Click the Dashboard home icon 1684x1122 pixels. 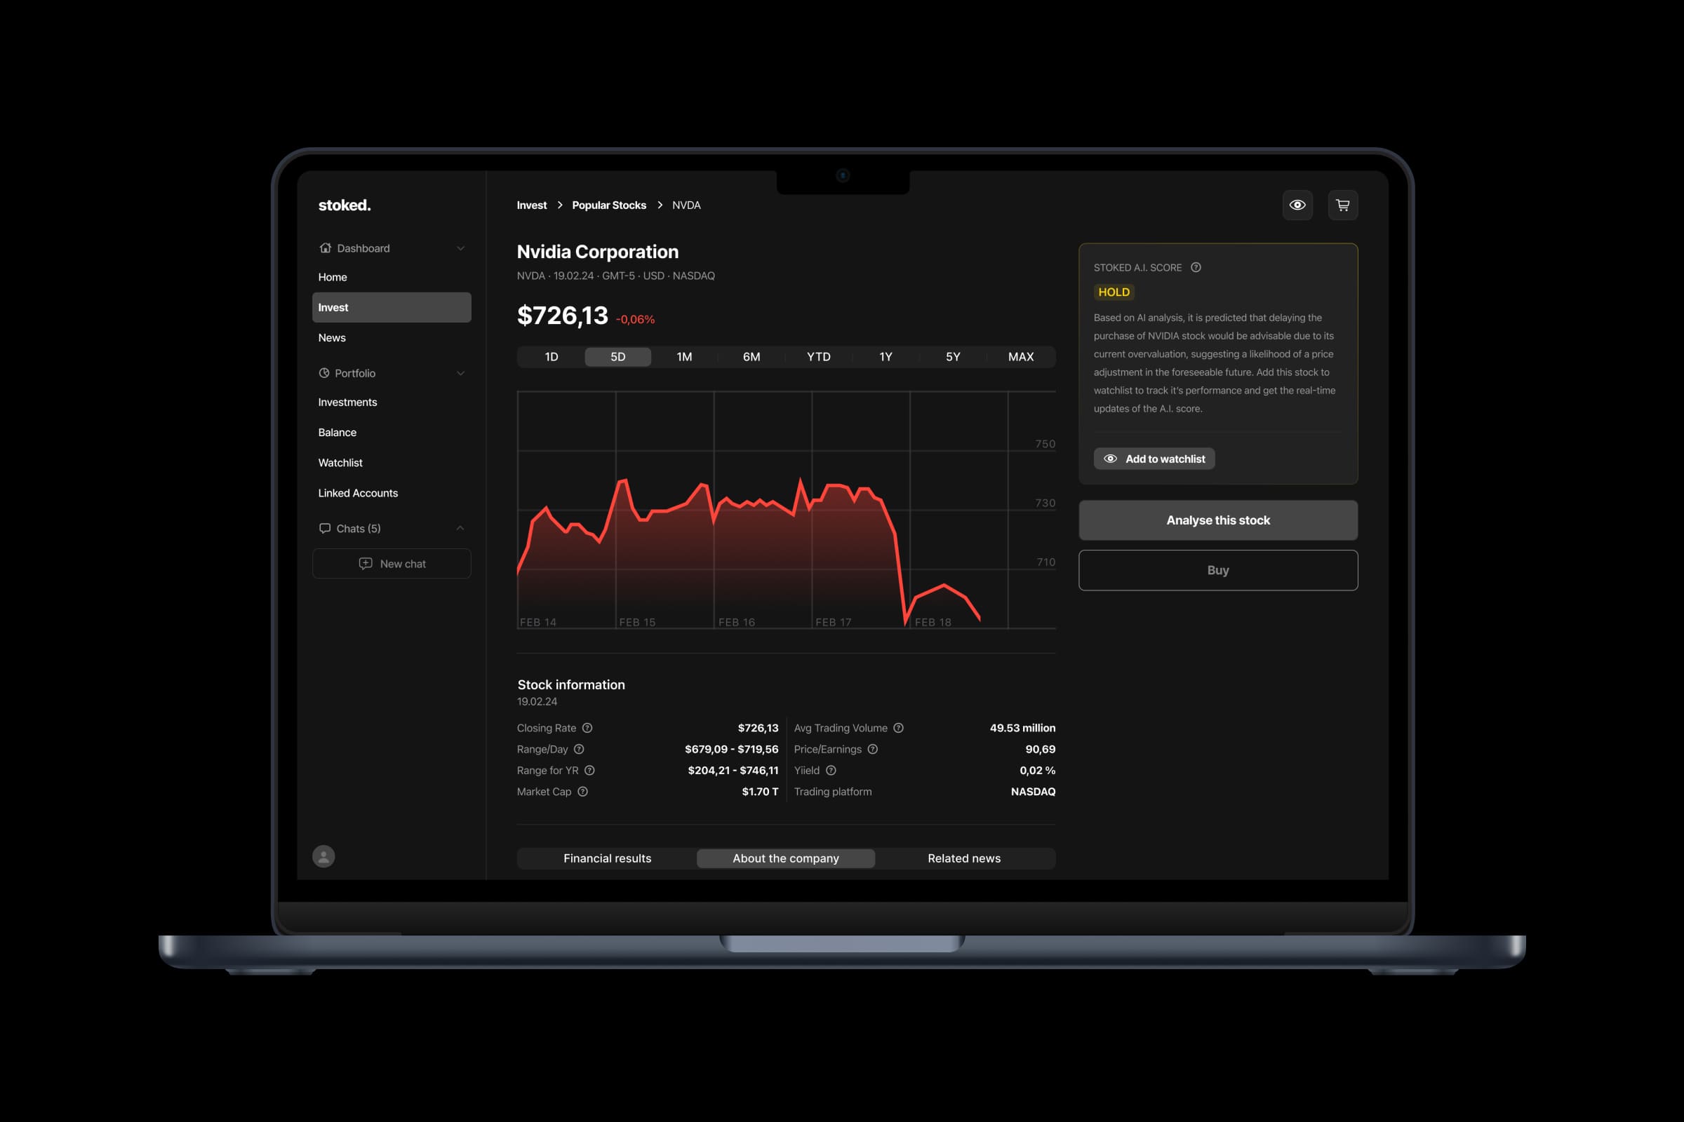point(325,248)
